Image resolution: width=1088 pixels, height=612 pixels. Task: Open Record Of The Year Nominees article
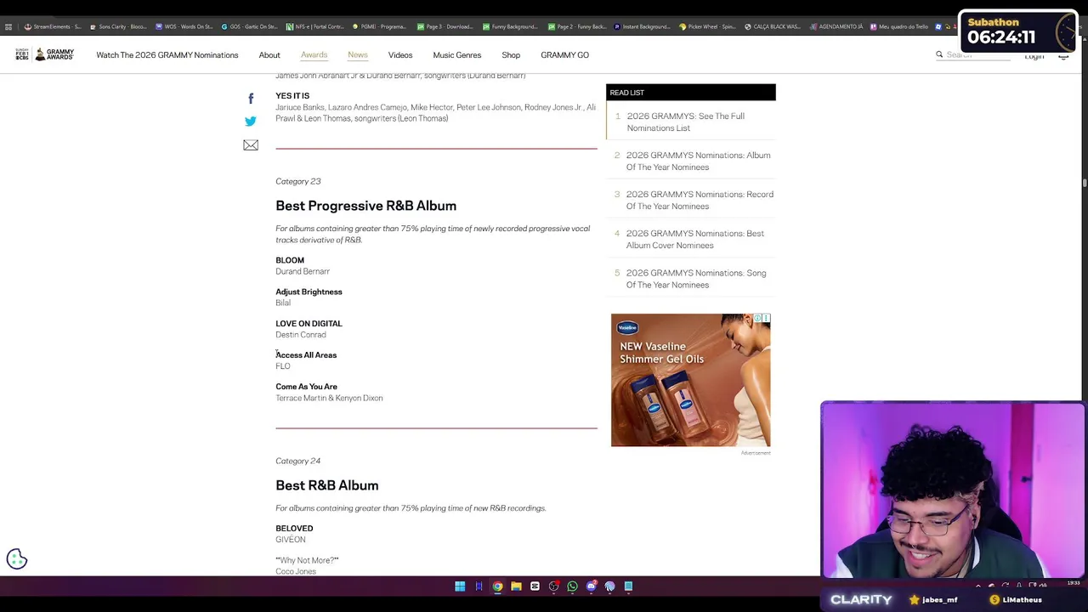700,200
